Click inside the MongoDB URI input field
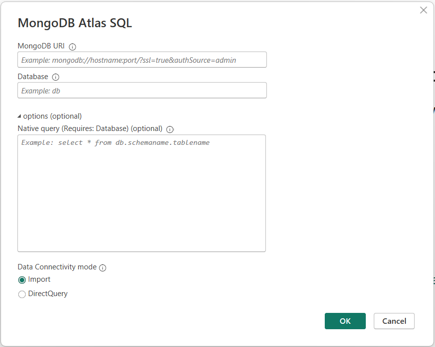Image resolution: width=435 pixels, height=347 pixels. (142, 59)
